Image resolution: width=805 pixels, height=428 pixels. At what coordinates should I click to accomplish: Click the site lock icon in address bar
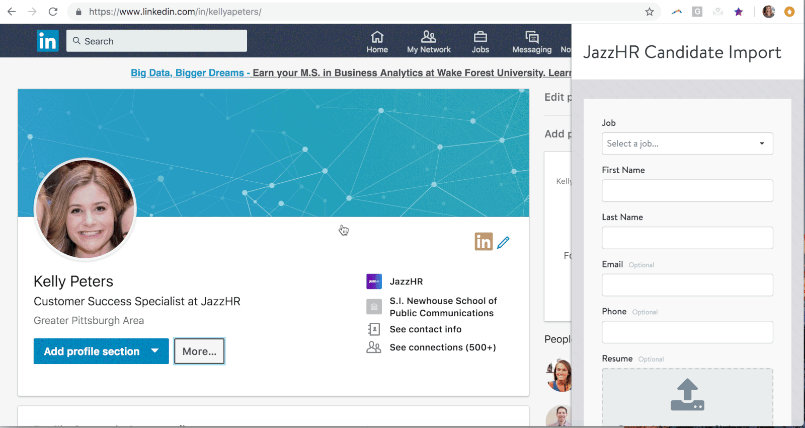click(x=78, y=12)
